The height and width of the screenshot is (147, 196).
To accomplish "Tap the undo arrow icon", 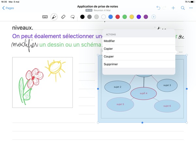I will point(158,8).
